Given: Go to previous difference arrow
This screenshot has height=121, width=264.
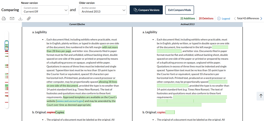Looking at the screenshot, I should point(235,18).
